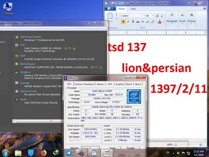Toggle italic text formatting
This screenshot has width=209, height=157.
(128, 22)
